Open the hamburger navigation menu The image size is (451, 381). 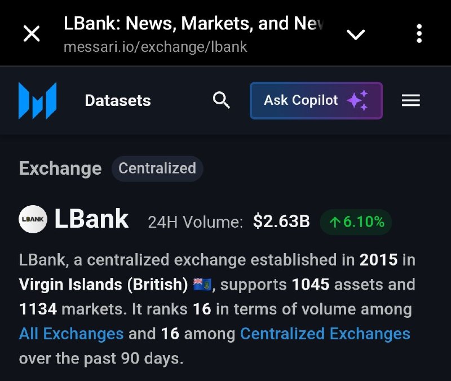click(411, 100)
